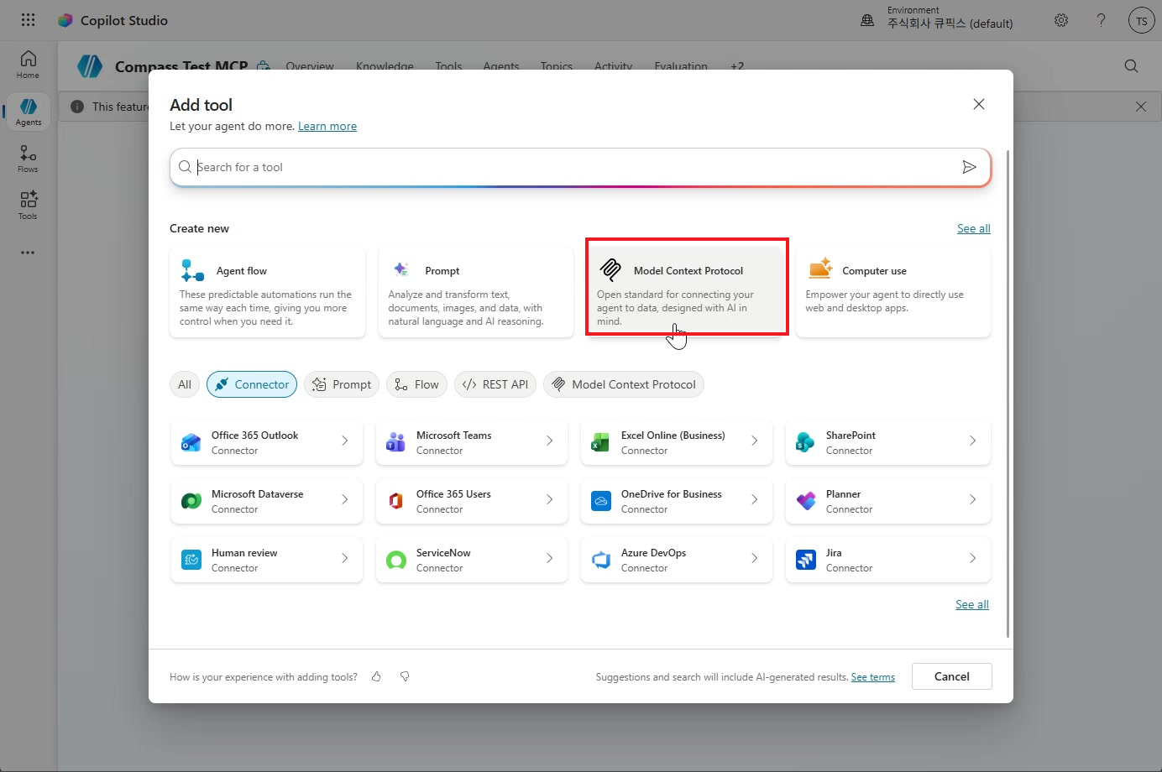Create a new Agent flow tool
The height and width of the screenshot is (772, 1162).
point(267,292)
